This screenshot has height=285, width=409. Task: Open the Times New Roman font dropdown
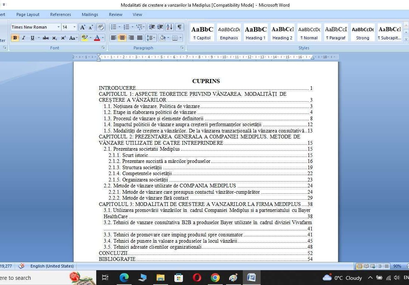pyautogui.click(x=59, y=27)
